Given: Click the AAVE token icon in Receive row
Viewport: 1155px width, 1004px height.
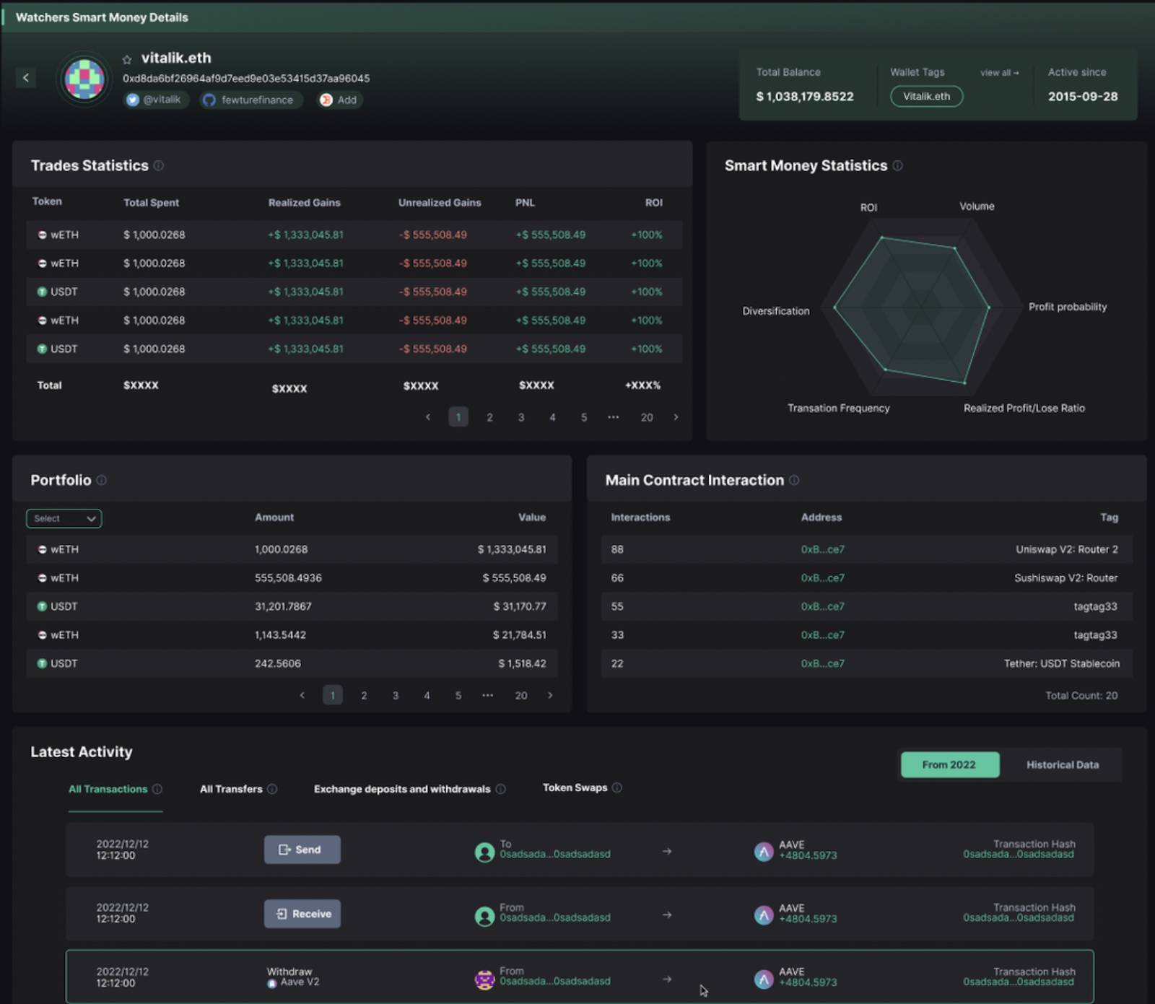Looking at the screenshot, I should pos(764,915).
